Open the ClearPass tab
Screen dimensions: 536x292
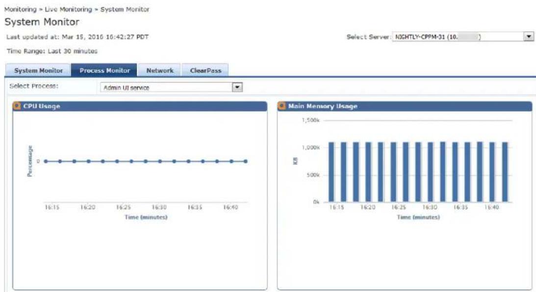pyautogui.click(x=205, y=71)
